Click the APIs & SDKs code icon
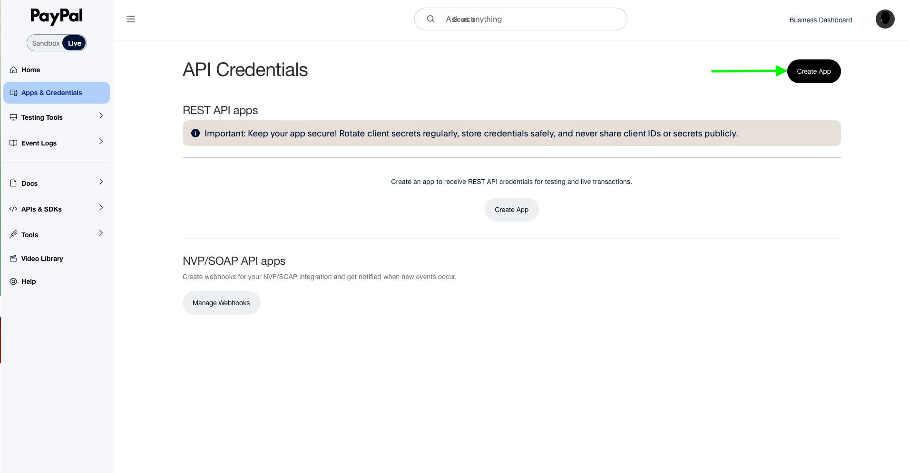Screen dimensions: 909x473 (13, 209)
